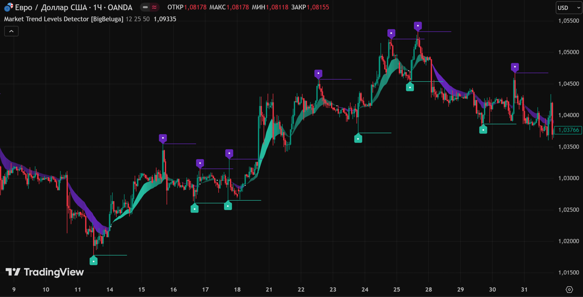The image size is (583, 297).
Task: Click the lowest teal marker below 1,02000
Action: [x=94, y=261]
